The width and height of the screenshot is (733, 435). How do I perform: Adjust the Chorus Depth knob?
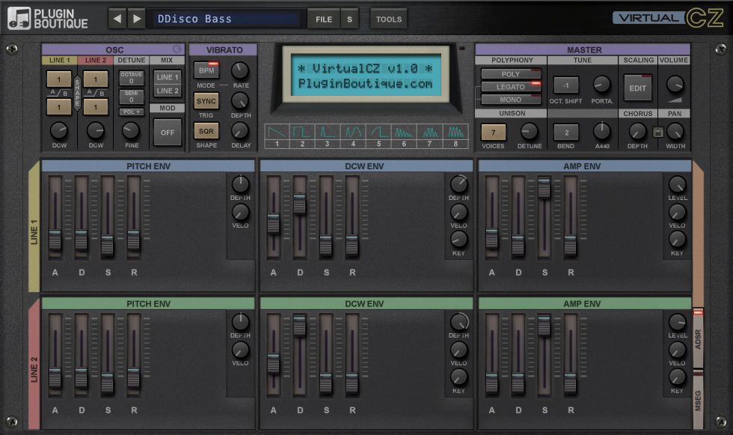pos(637,132)
